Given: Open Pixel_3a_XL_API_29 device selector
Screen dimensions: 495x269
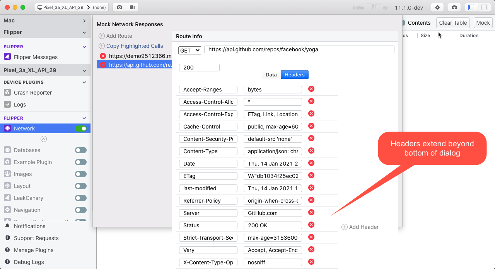Looking at the screenshot, I should 72,7.
